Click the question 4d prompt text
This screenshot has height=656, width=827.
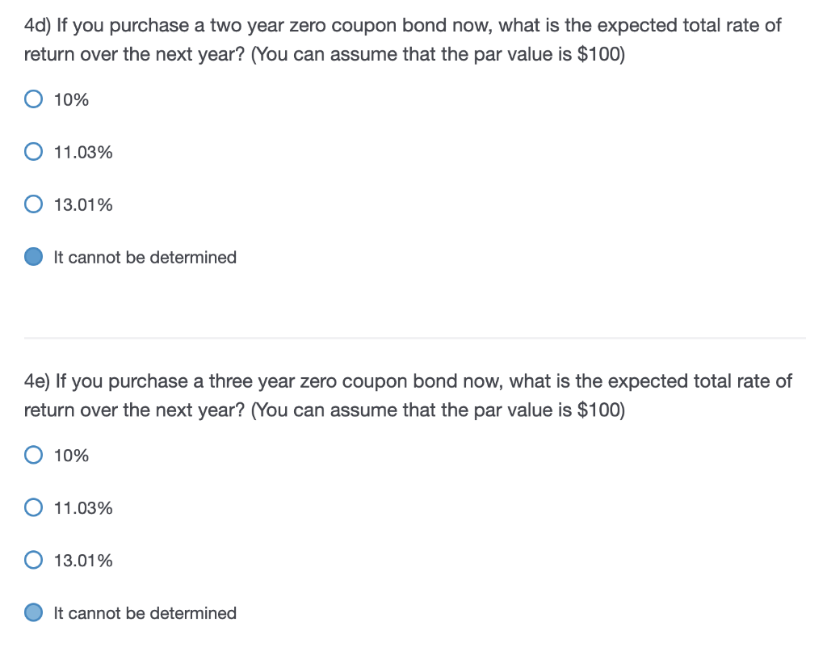click(x=401, y=39)
